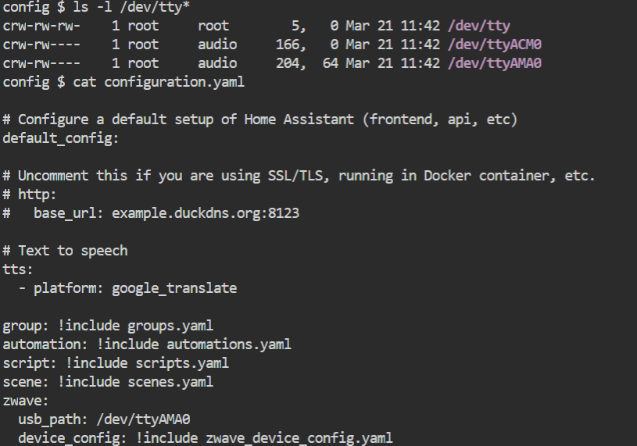Click automations.yaml include filename
The height and width of the screenshot is (446, 637).
click(229, 344)
